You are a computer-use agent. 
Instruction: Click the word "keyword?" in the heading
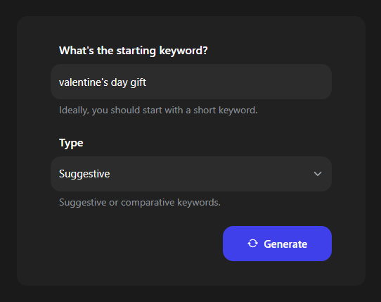[x=183, y=51]
